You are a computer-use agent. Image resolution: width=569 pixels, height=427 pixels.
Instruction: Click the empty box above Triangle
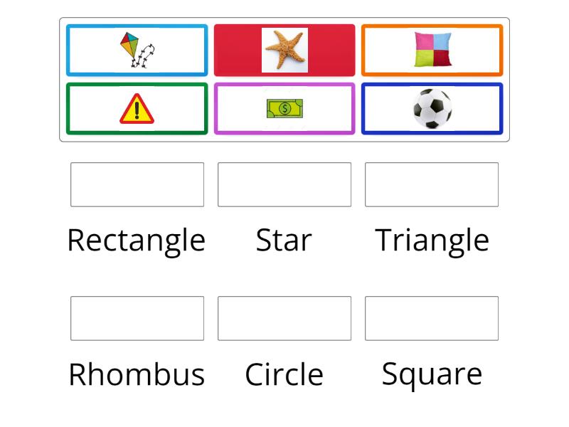click(x=432, y=185)
